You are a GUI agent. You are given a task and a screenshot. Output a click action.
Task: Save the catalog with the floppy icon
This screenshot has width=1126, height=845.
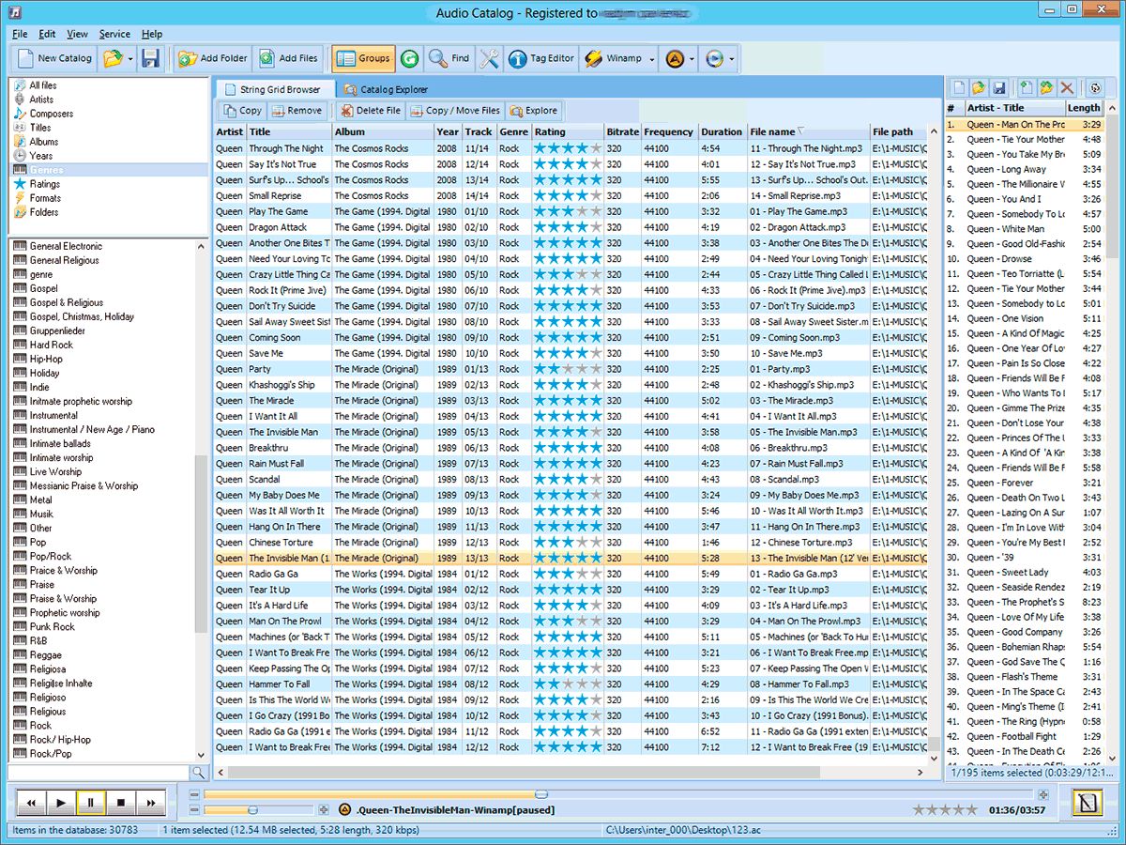[150, 58]
